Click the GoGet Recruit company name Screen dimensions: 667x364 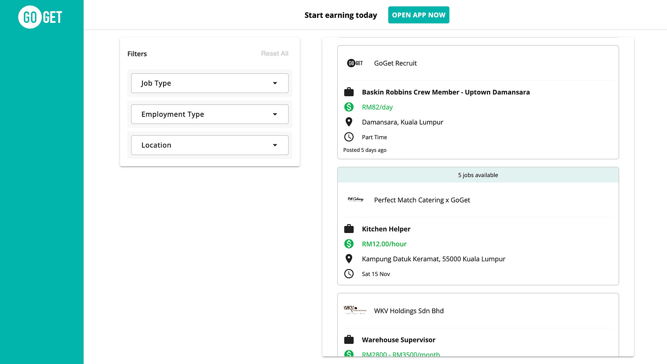pyautogui.click(x=395, y=63)
